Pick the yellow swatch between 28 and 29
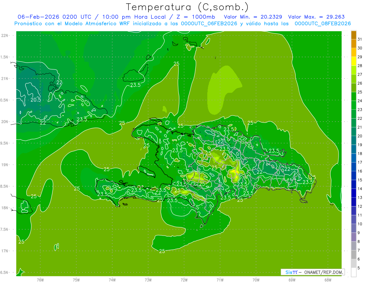The height and width of the screenshot is (284, 368). click(x=354, y=61)
